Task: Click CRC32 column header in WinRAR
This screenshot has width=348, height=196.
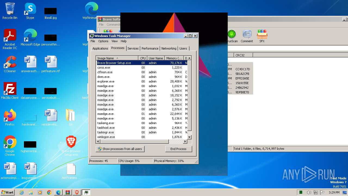Action: (x=243, y=55)
